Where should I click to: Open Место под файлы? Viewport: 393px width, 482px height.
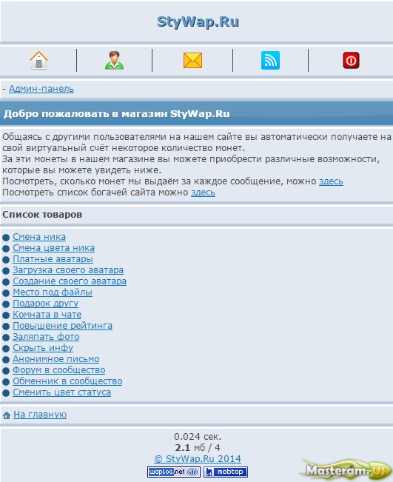53,292
